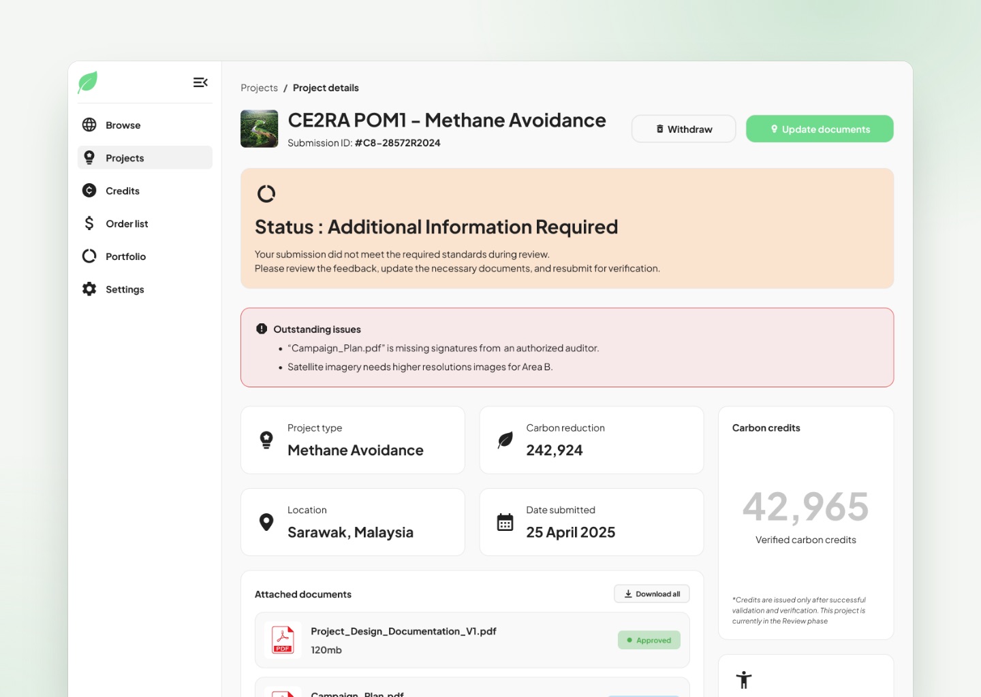The height and width of the screenshot is (697, 981).
Task: Click the project thumbnail image
Action: click(260, 129)
